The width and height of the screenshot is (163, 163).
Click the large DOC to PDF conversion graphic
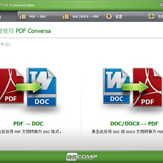pyautogui.click(x=133, y=87)
